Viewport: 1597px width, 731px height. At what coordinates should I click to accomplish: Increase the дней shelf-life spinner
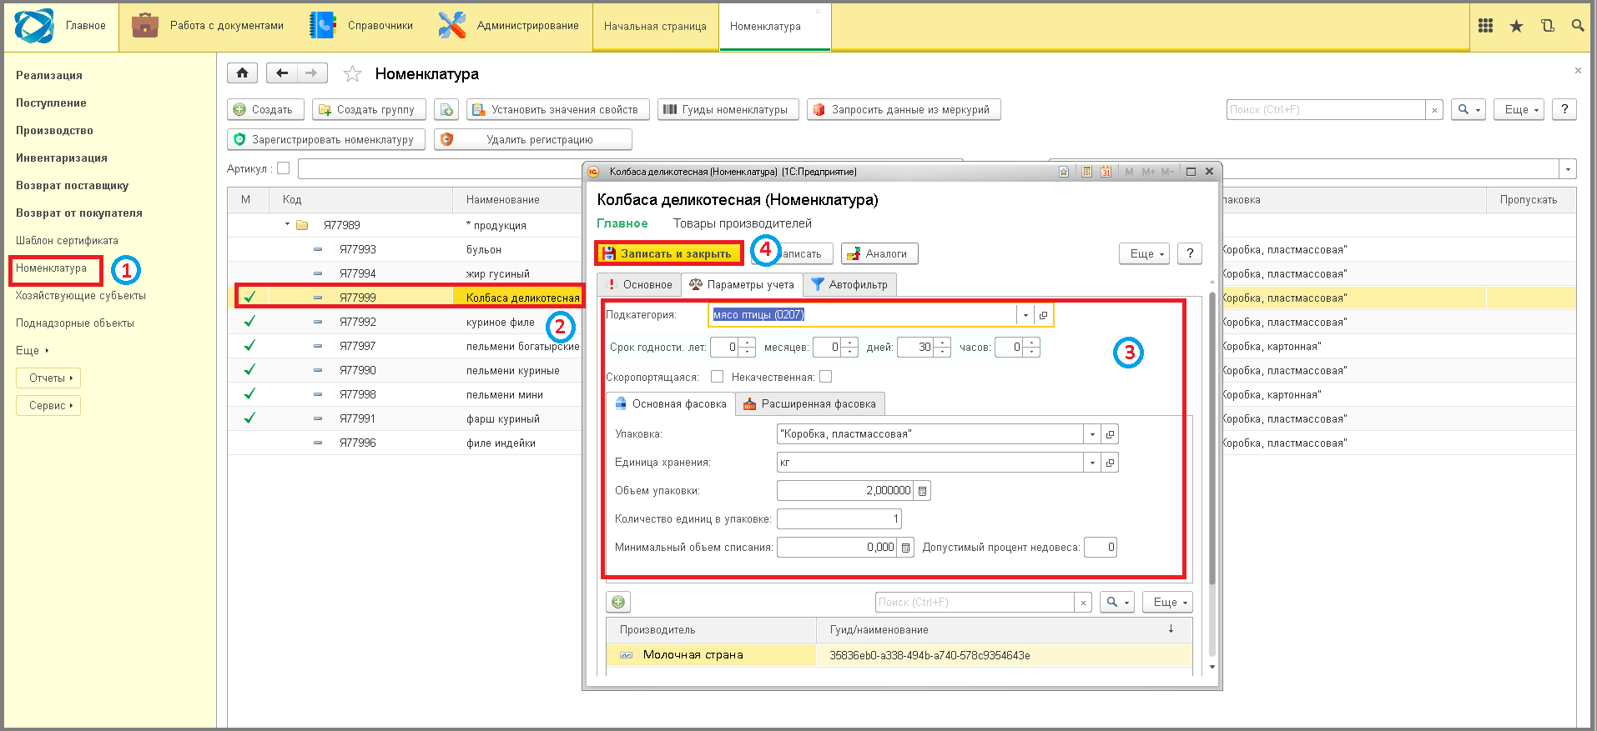(942, 343)
